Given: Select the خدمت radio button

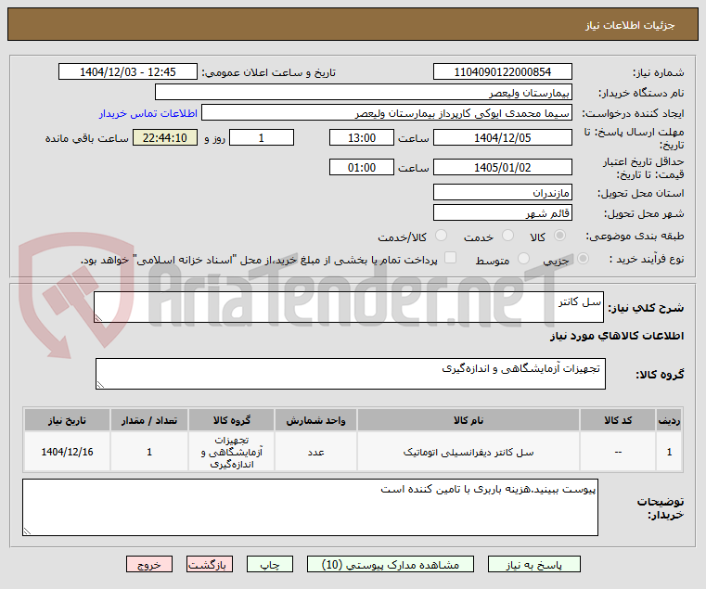Looking at the screenshot, I should 507,235.
